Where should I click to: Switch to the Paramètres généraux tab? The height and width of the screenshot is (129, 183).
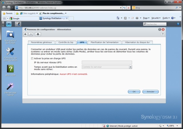41,42
